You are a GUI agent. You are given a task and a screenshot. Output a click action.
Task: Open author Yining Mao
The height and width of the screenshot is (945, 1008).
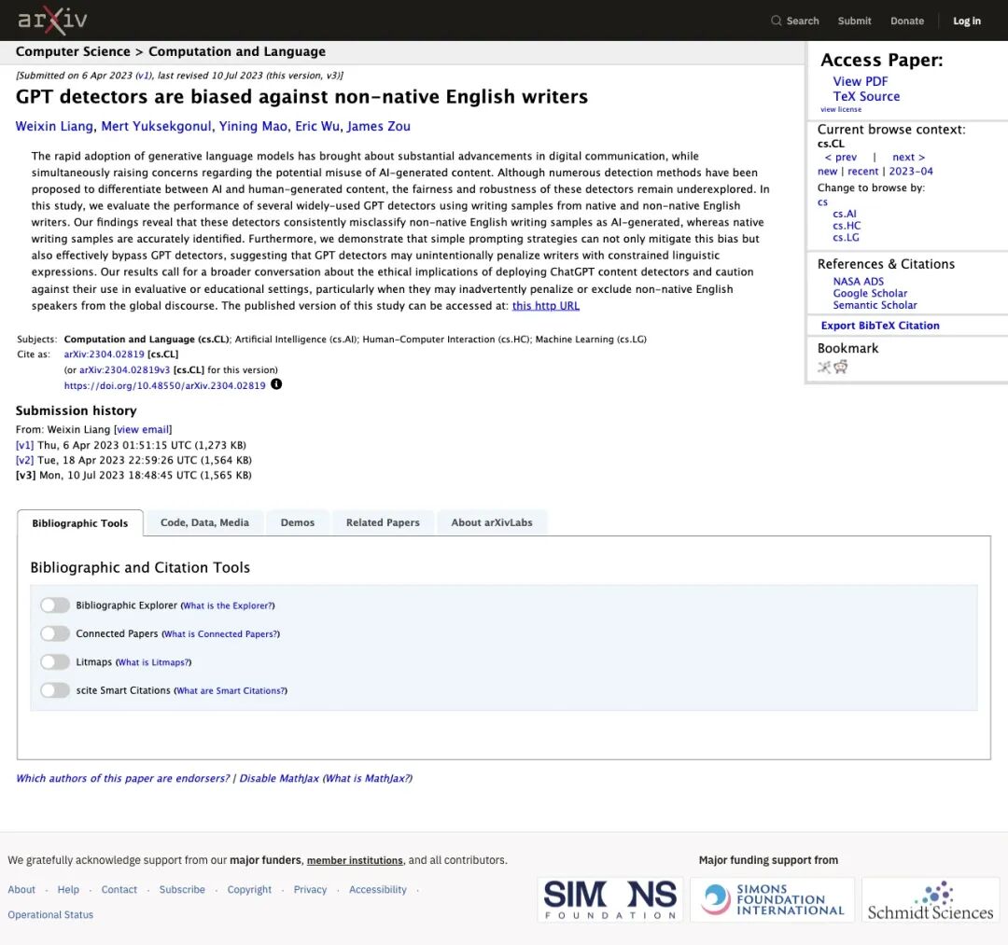[253, 126]
